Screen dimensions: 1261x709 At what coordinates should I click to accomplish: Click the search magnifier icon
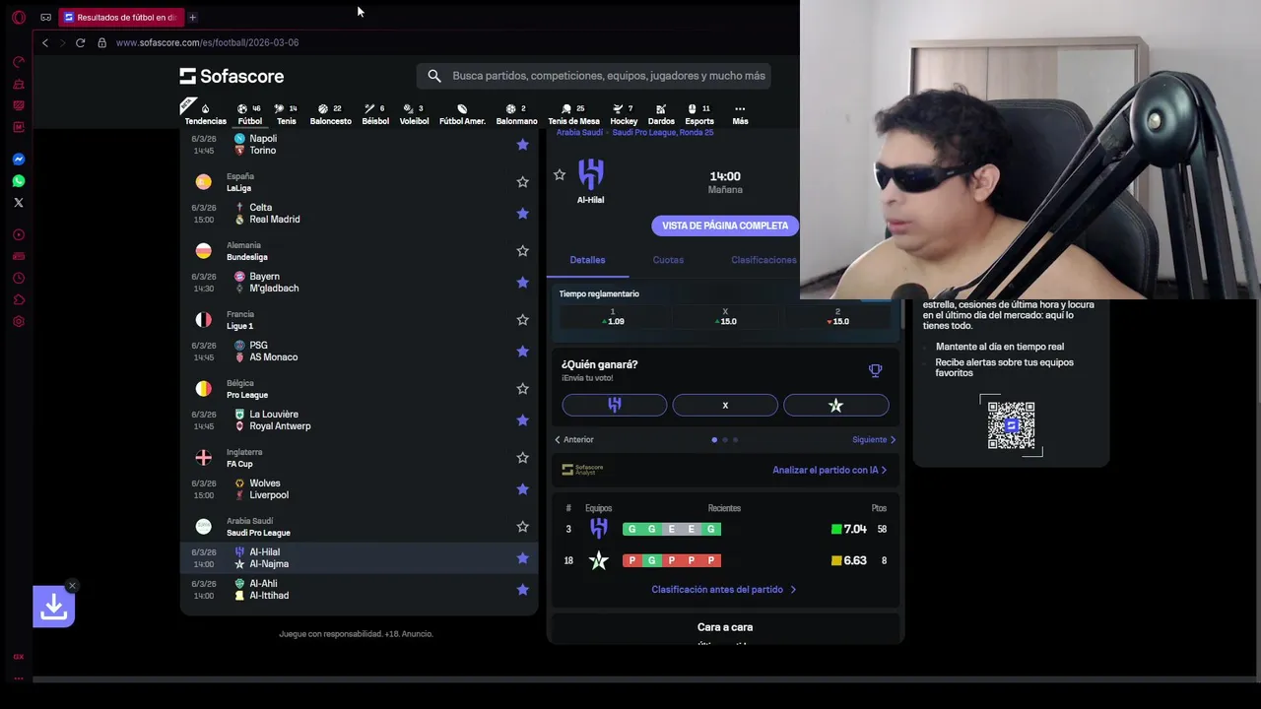click(434, 76)
